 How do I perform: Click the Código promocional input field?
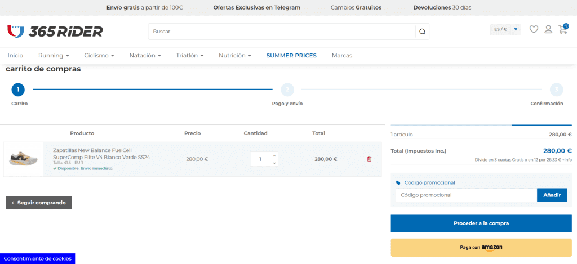[466, 195]
